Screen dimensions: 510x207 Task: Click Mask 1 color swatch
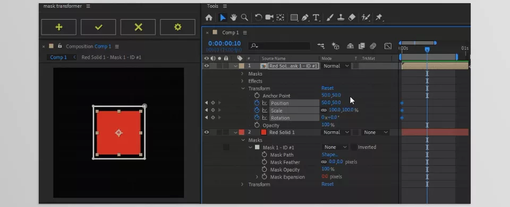257,147
